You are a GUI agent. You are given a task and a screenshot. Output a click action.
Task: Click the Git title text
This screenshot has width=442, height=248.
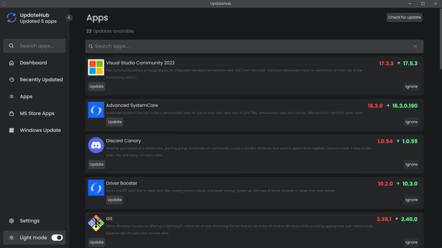click(109, 219)
